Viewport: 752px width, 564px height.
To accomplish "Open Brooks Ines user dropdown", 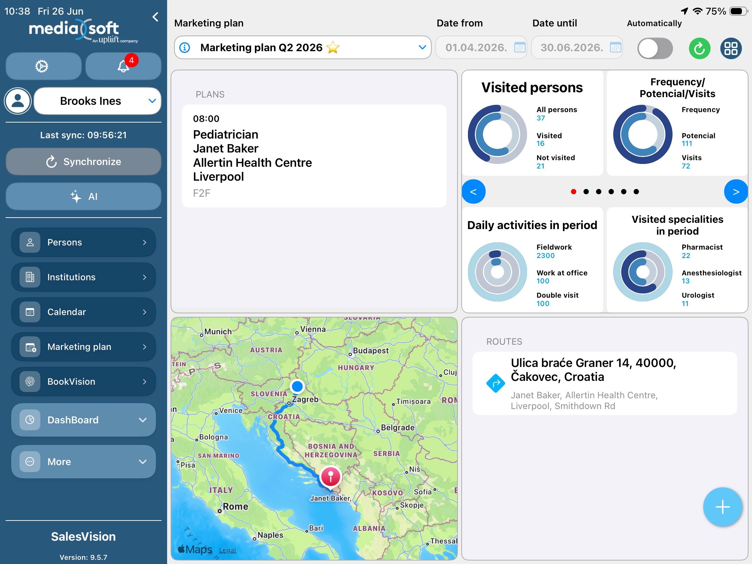I will 97,101.
